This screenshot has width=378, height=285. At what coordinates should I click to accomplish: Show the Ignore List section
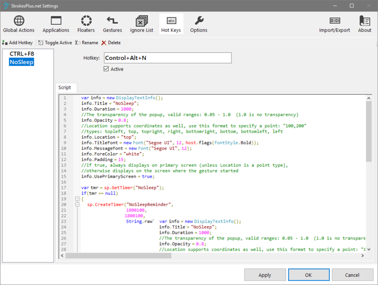[142, 24]
